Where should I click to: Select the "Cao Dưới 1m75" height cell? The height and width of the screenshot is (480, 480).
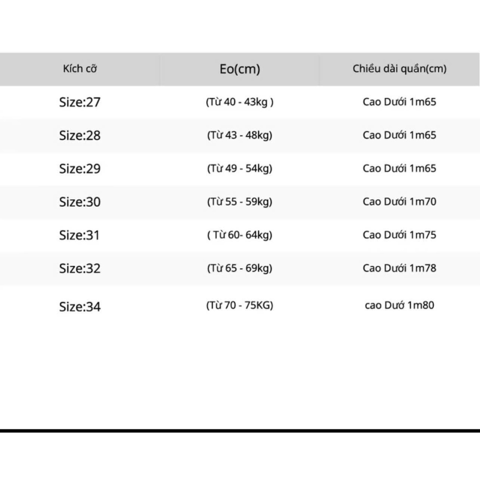coord(399,235)
